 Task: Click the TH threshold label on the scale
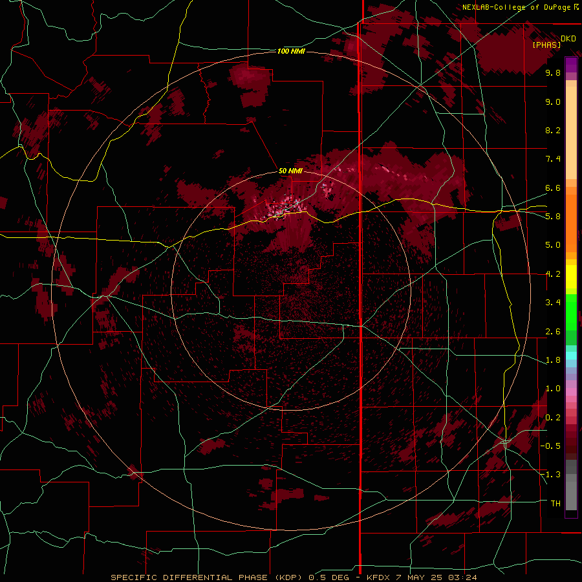555,503
